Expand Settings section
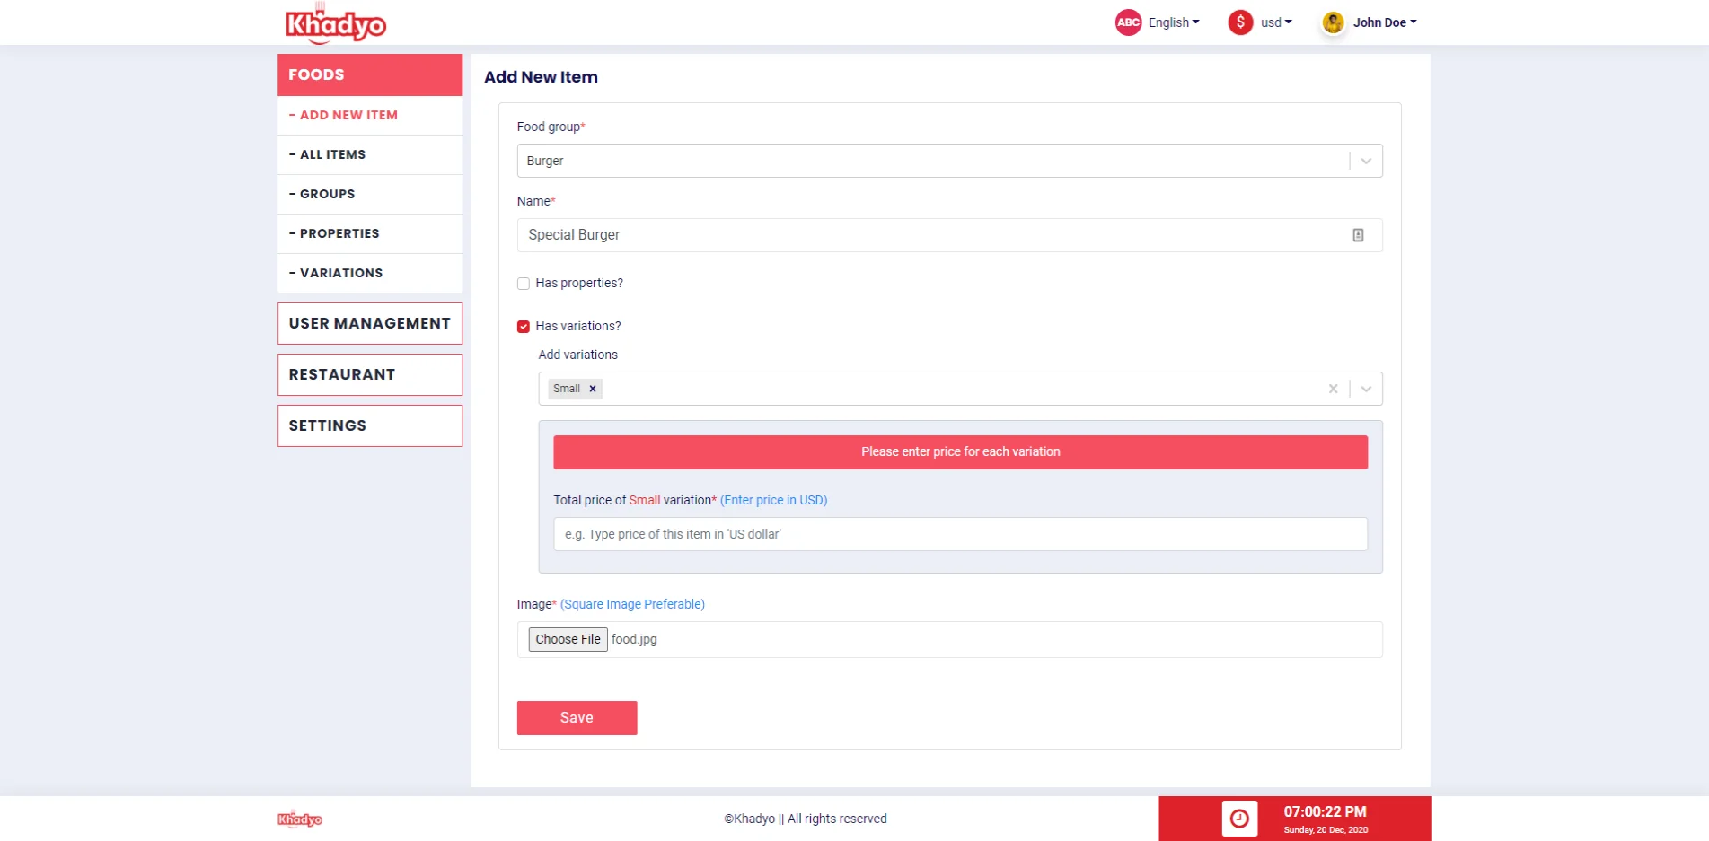This screenshot has height=841, width=1709. [370, 425]
